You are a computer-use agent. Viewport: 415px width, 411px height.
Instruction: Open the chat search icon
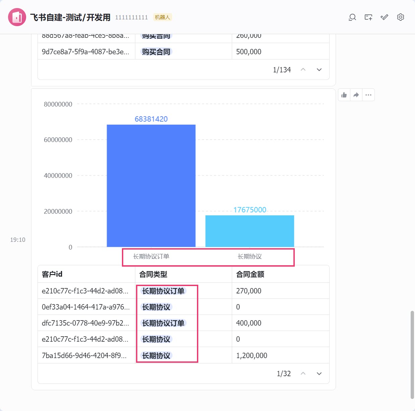click(352, 17)
